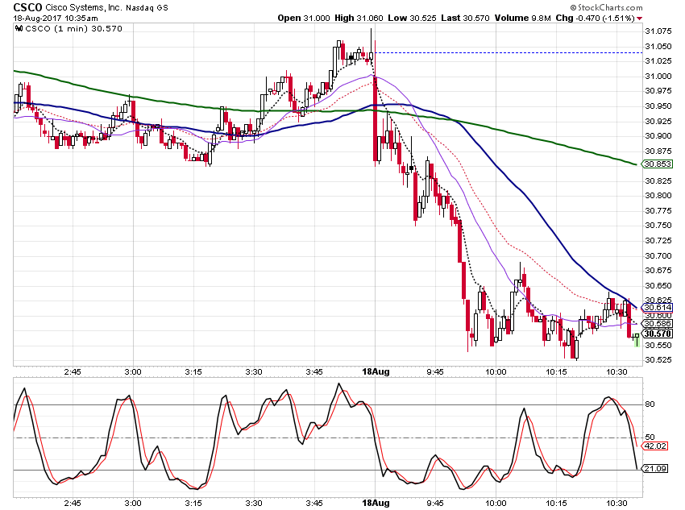The image size is (685, 510).
Task: Click the red 42.02 oscillator value tag
Action: pyautogui.click(x=655, y=446)
